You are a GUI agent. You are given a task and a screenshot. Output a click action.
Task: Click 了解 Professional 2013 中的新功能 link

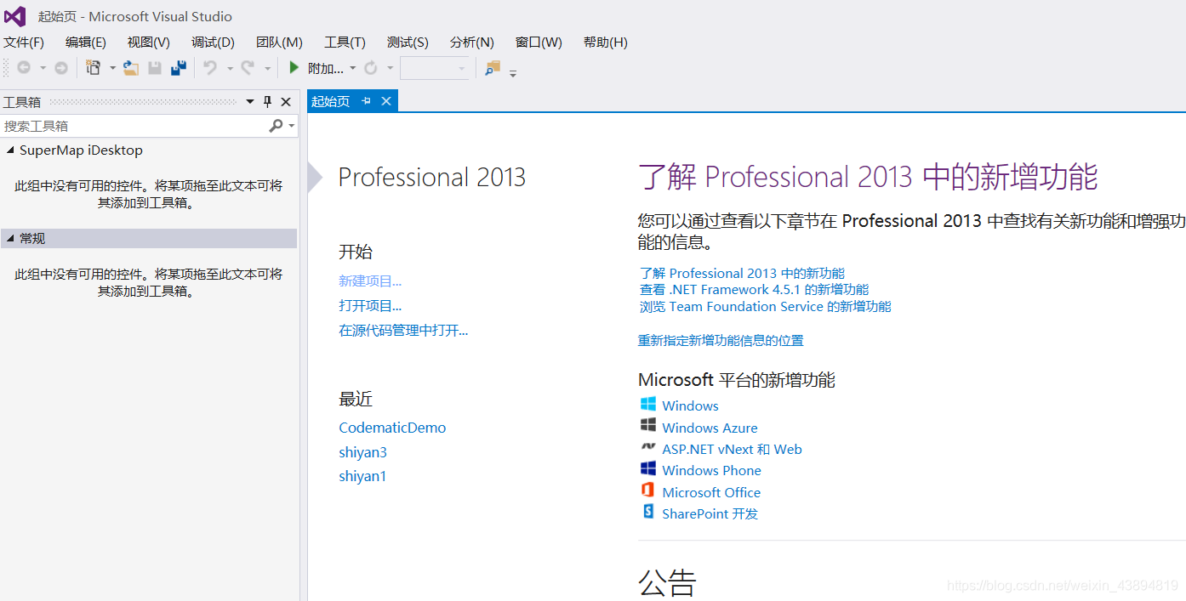(742, 273)
